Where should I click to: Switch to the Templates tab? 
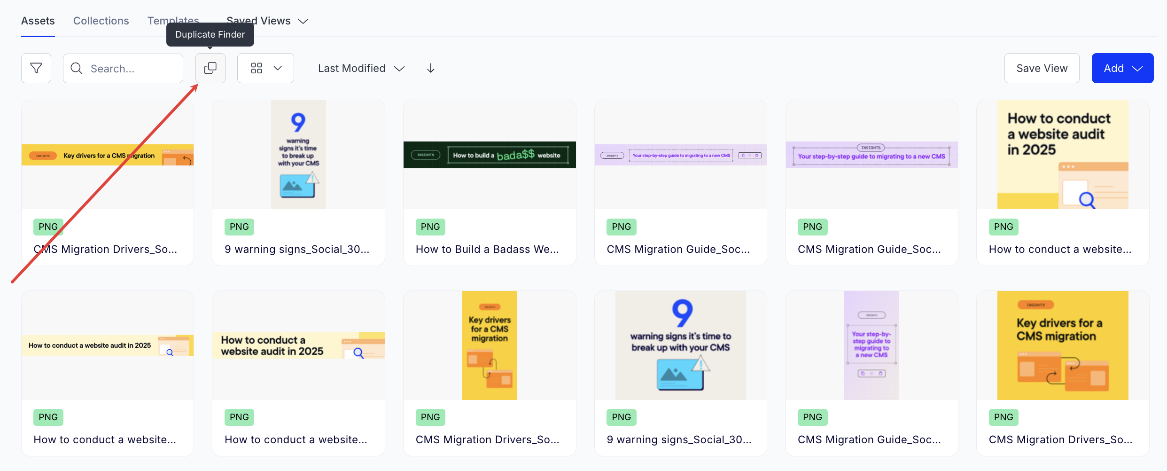click(173, 21)
